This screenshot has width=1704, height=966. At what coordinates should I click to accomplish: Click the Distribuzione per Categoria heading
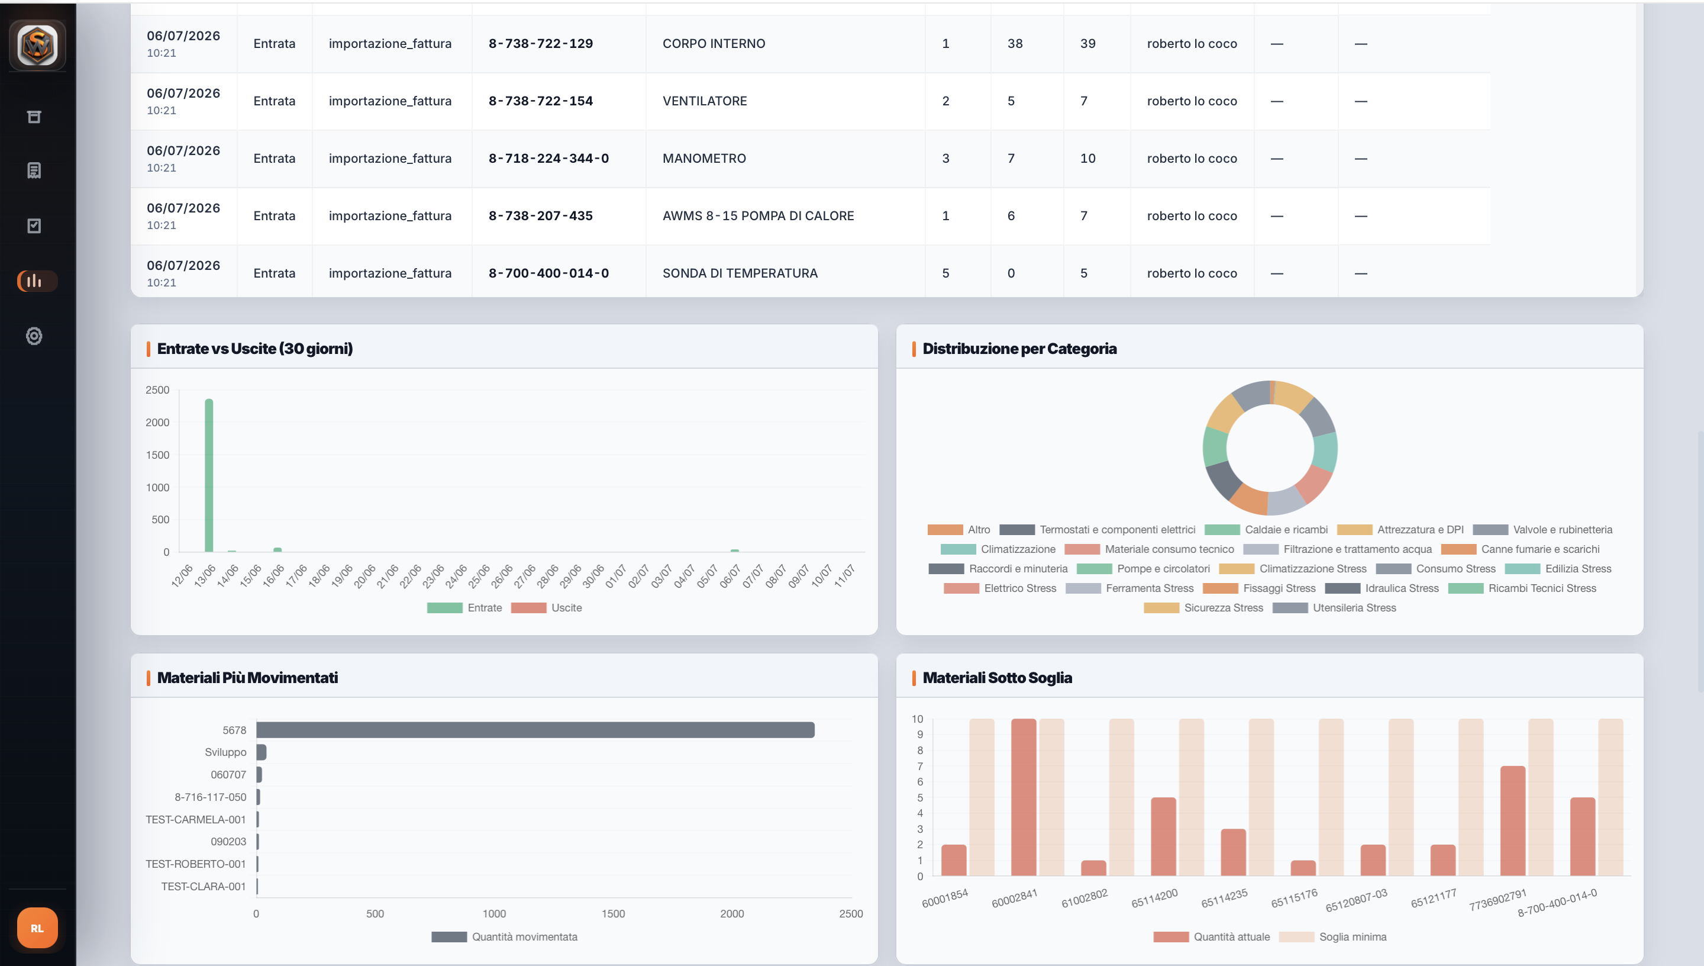[1020, 348]
